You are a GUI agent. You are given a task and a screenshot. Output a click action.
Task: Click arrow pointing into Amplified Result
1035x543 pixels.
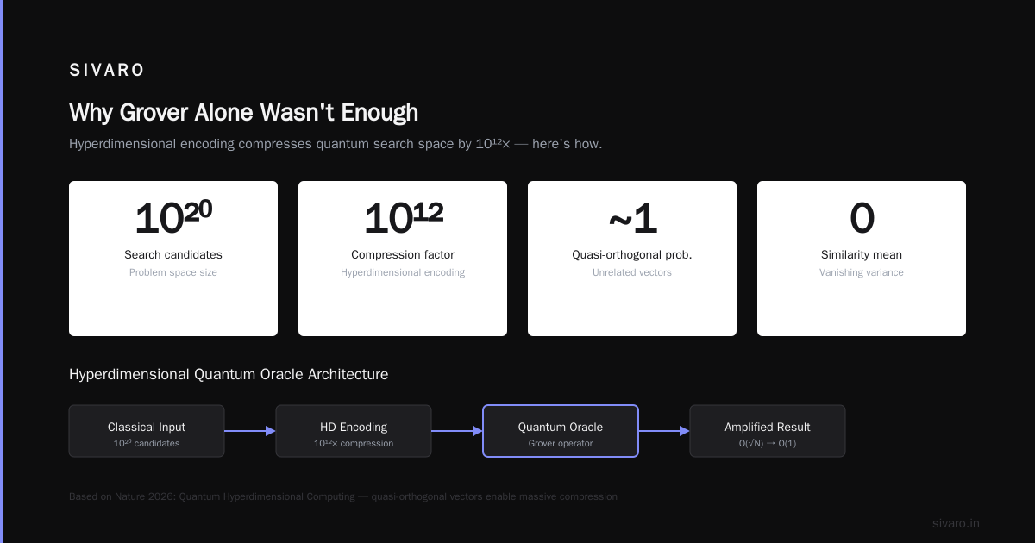tap(664, 431)
